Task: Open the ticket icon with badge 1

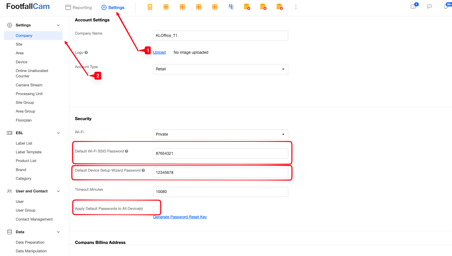Action: pyautogui.click(x=414, y=6)
